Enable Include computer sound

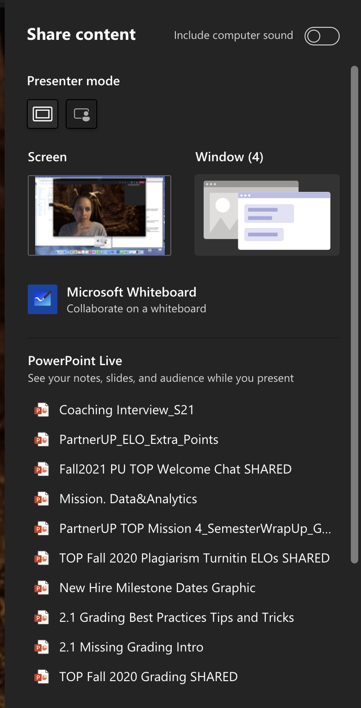(x=322, y=36)
